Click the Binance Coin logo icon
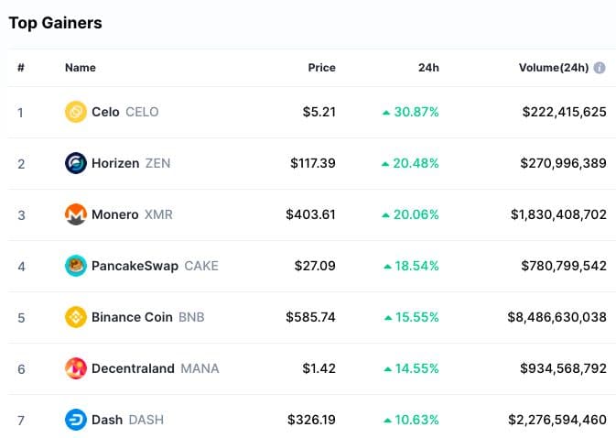Screen dimensions: 616x438 click(76, 317)
